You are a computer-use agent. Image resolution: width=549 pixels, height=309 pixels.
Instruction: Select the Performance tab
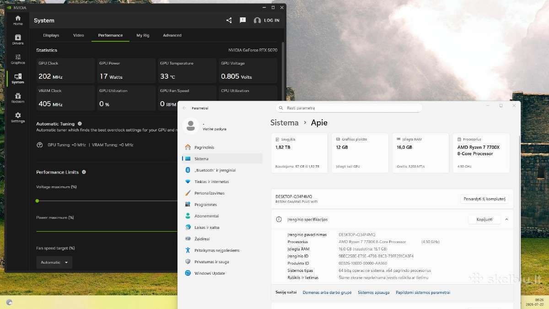coord(110,35)
